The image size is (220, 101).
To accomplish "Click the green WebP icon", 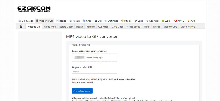I will [163, 21].
